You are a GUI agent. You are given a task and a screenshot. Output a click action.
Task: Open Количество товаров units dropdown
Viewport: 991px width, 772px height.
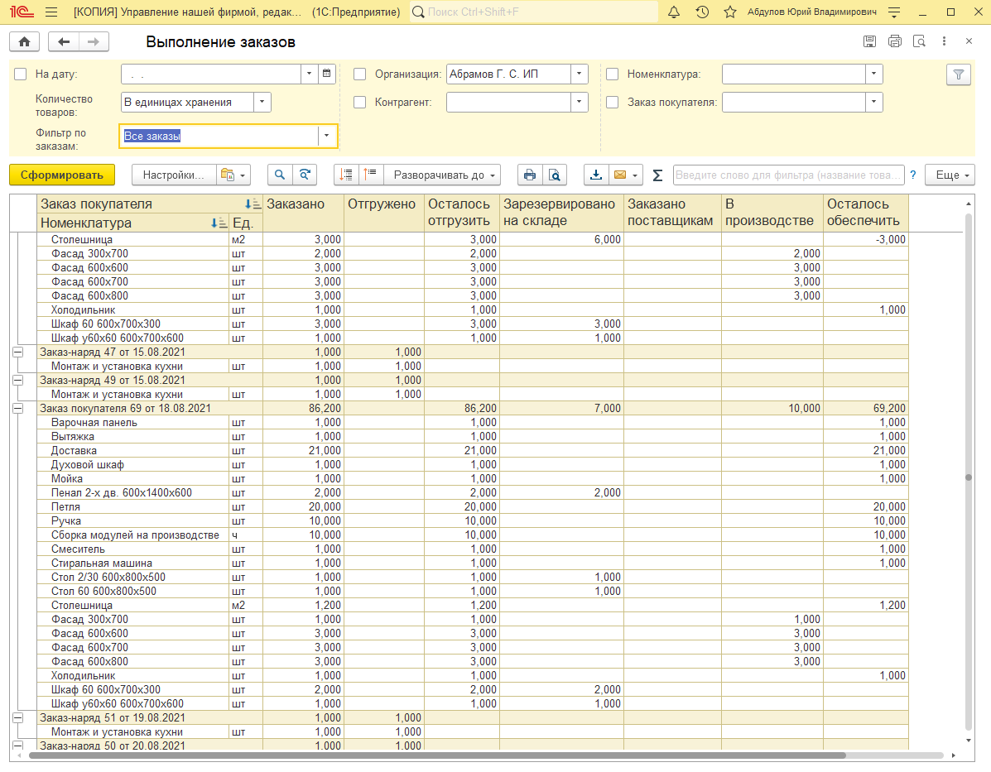click(x=262, y=102)
